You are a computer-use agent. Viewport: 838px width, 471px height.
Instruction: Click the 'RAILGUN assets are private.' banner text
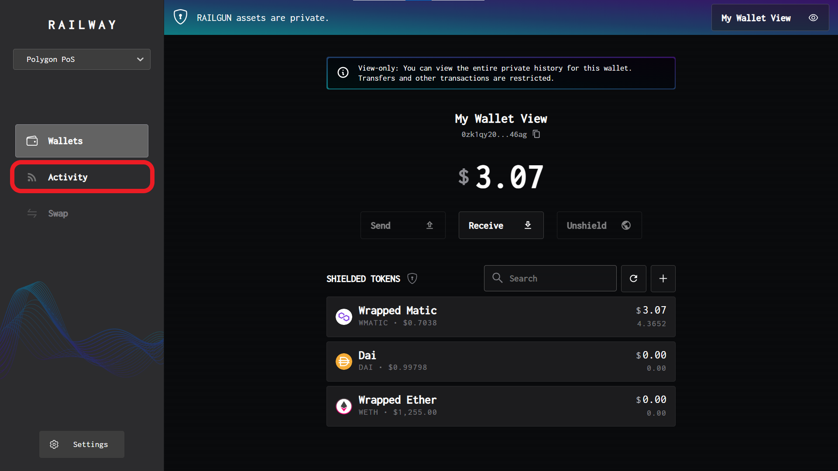click(263, 18)
